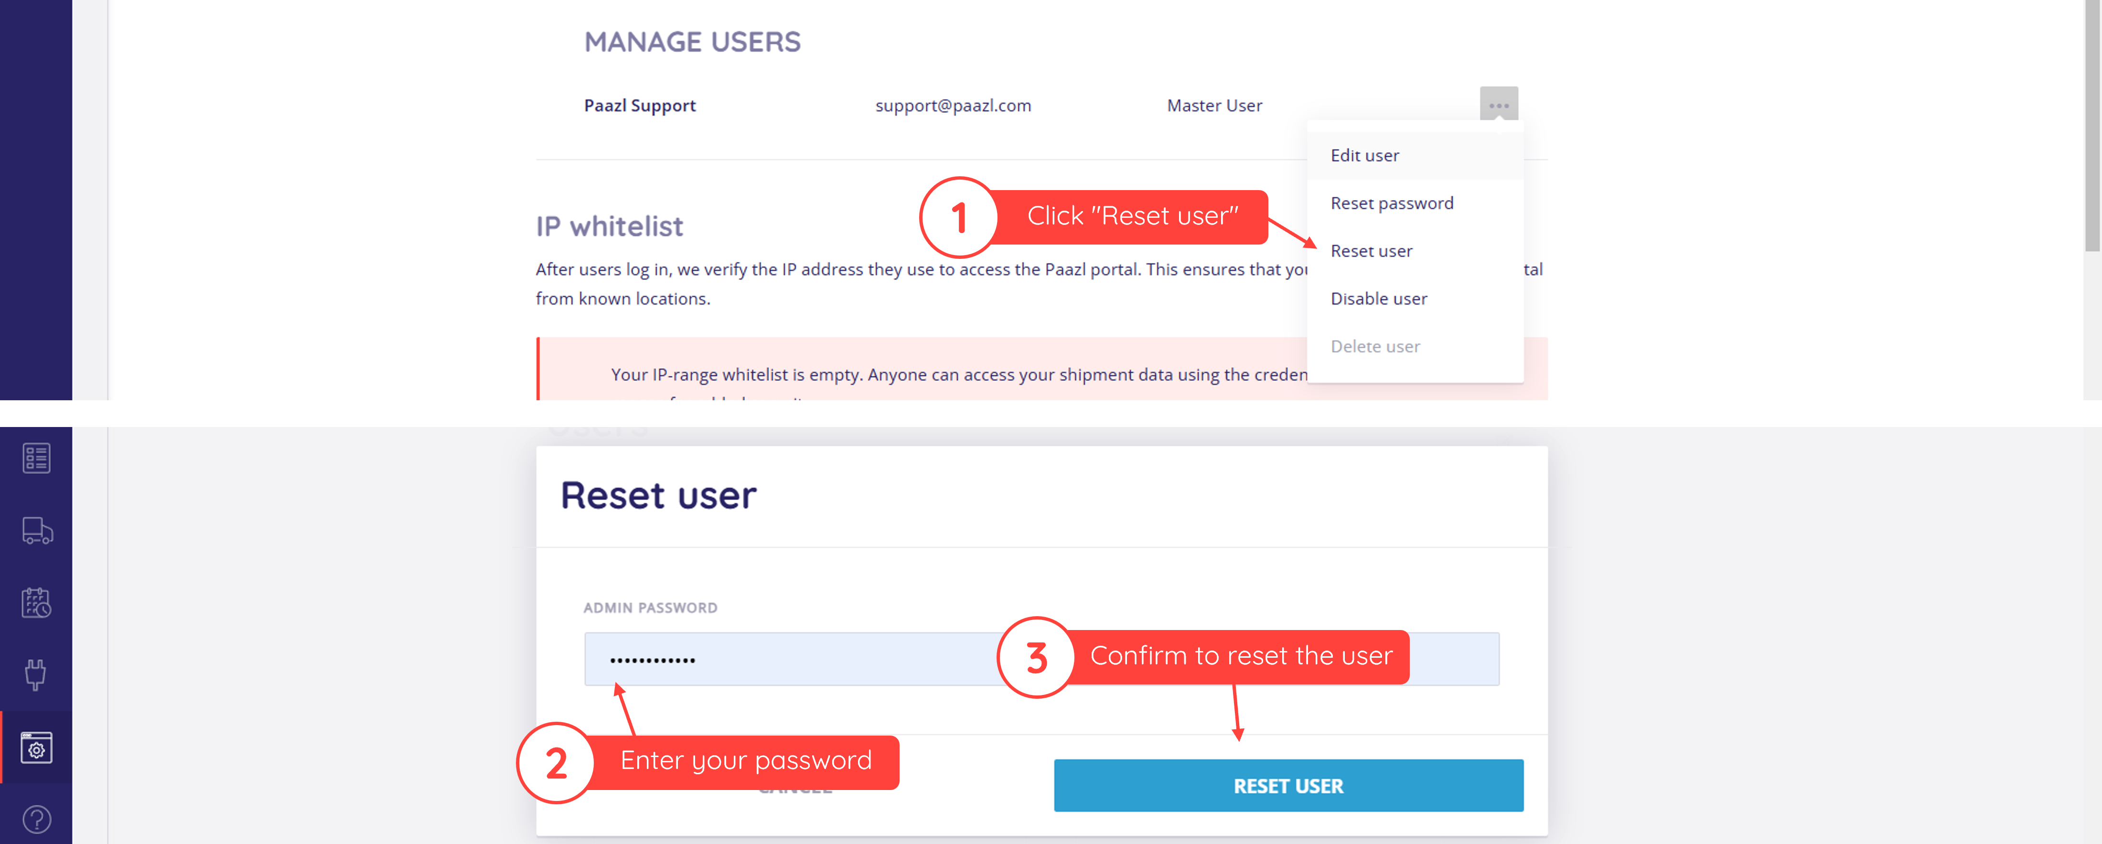Click the red step 3 circle badge
Screen dimensions: 2102x844
(x=1036, y=657)
